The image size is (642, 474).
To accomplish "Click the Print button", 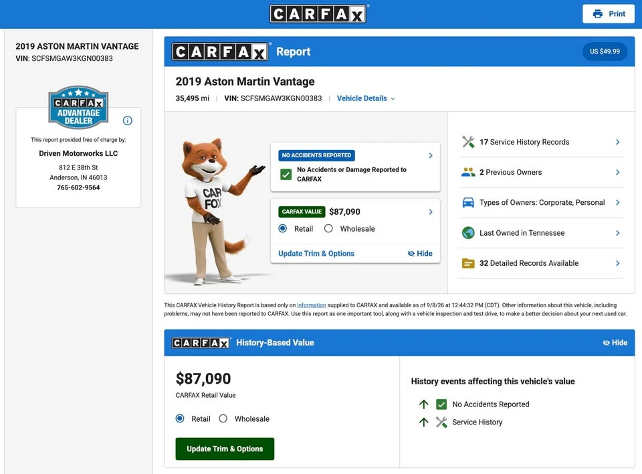I will 609,14.
